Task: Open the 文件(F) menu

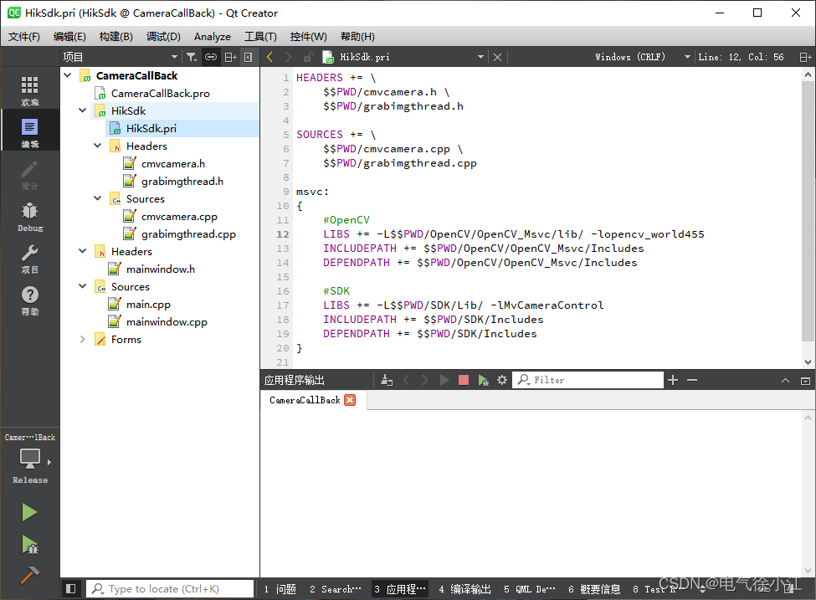Action: [24, 37]
